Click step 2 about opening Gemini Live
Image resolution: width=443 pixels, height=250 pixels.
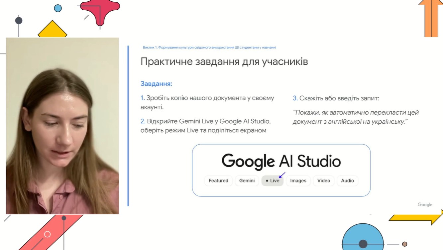(x=206, y=126)
